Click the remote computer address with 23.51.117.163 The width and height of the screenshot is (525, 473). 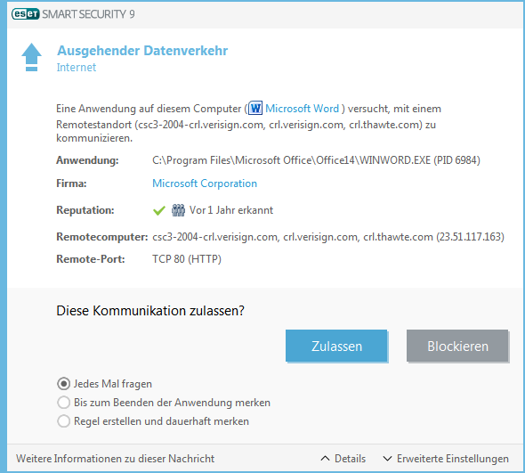click(328, 237)
